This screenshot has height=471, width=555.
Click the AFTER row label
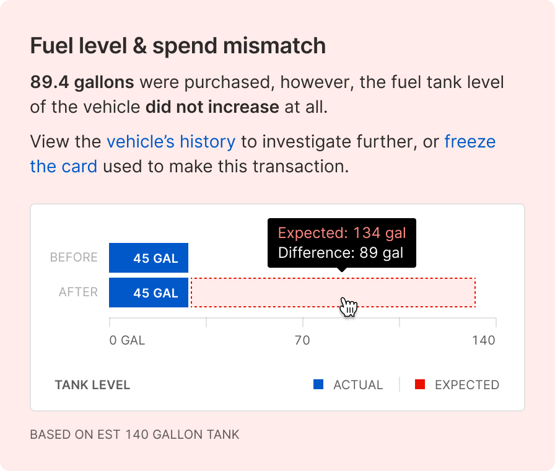[78, 292]
